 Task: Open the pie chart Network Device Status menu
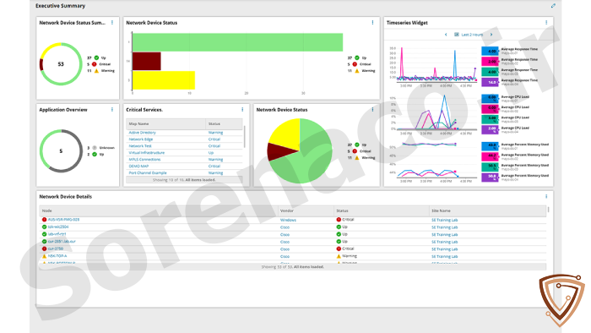coord(373,109)
